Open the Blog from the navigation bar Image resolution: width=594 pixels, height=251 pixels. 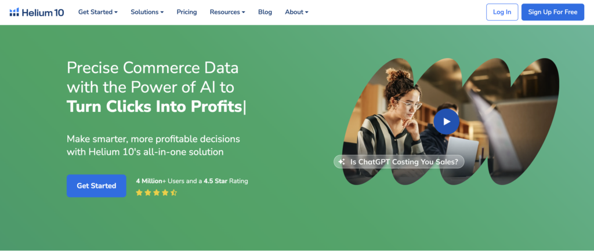265,12
